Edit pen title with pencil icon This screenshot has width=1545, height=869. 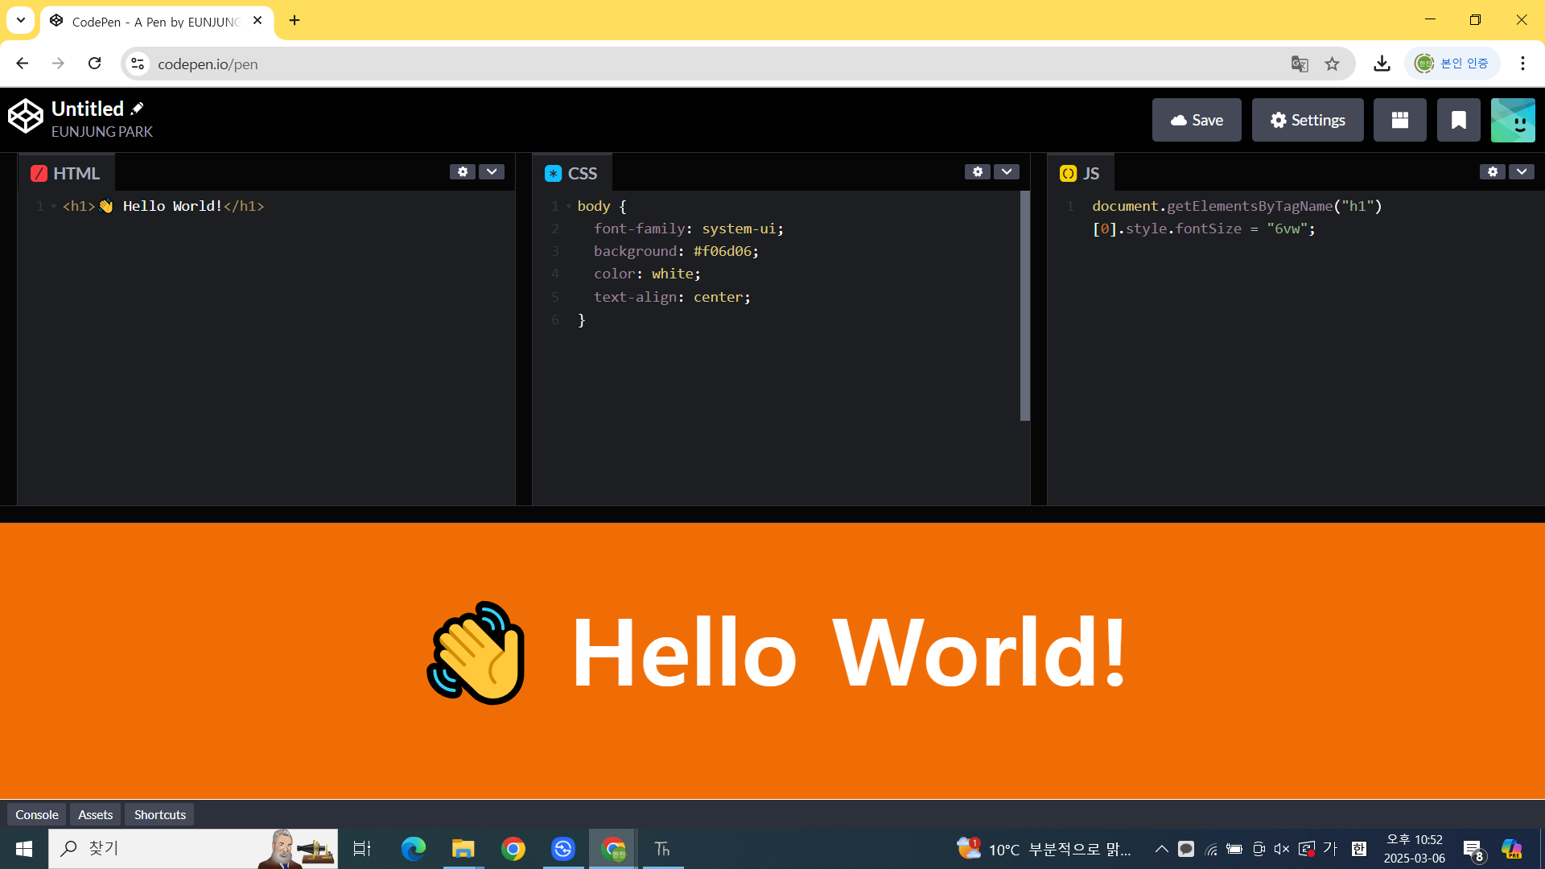(x=138, y=108)
